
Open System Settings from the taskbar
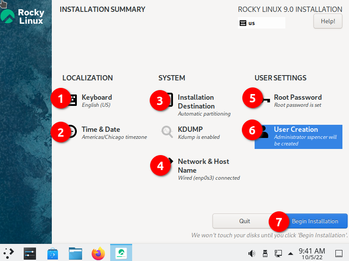point(30,253)
